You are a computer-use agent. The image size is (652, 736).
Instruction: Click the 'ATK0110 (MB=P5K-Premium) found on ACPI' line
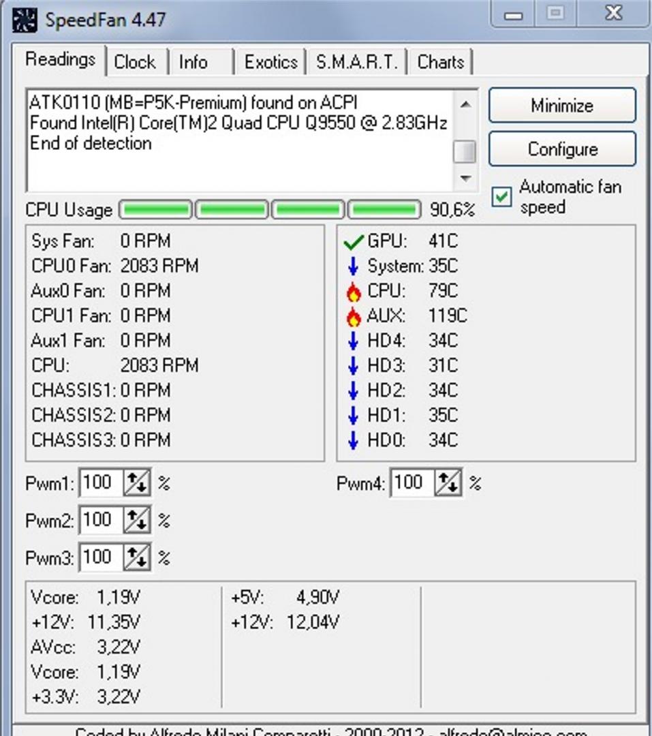[193, 102]
